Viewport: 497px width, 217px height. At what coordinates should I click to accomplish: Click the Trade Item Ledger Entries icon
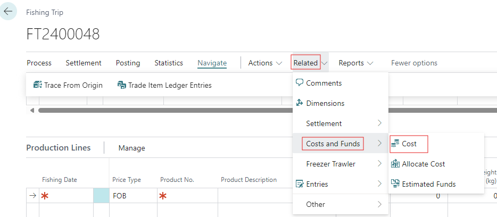[x=121, y=85]
